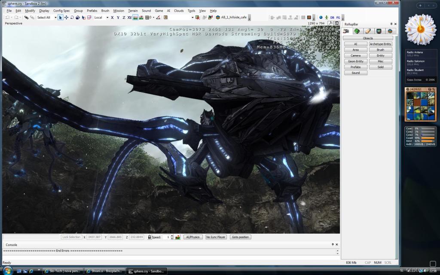440x275 pixels.
Task: Open toolbar options arrow beside AB_1_hillside_cafe
Action: click(250, 18)
